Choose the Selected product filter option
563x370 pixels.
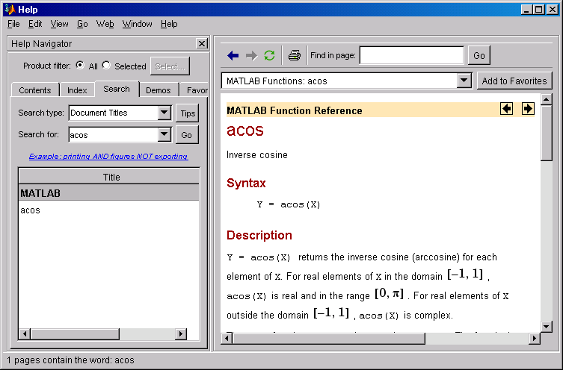pos(106,65)
